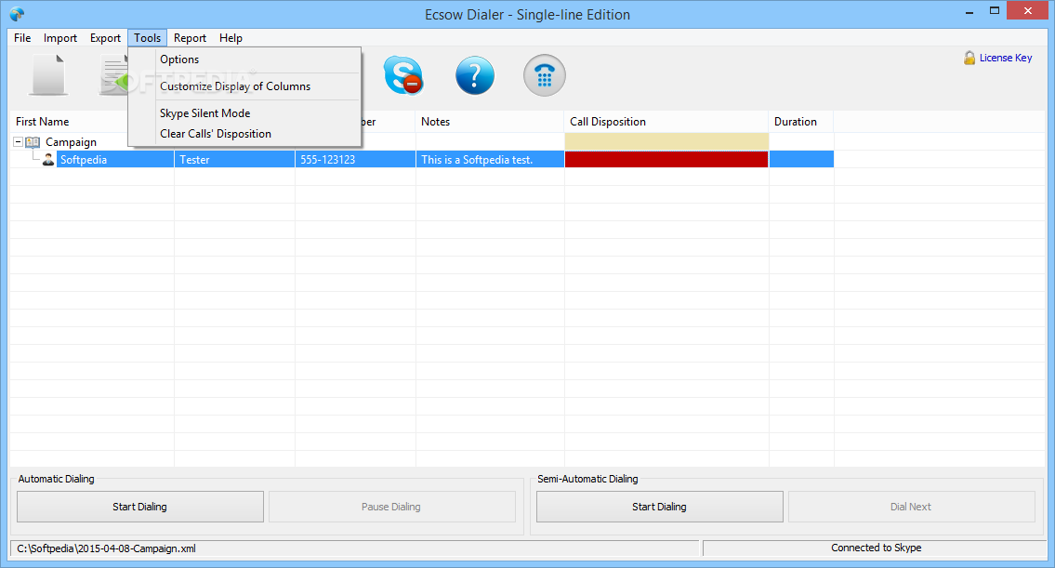The image size is (1055, 568).
Task: Close the Ecsow Dialer window
Action: (x=1027, y=11)
